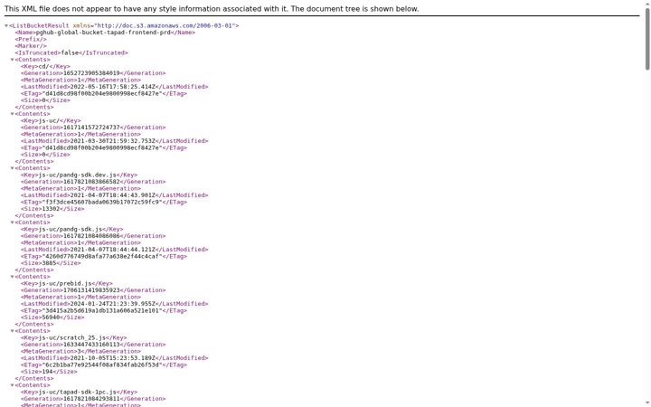Click the IsTruncated false line
This screenshot has height=407, width=651.
(71, 52)
